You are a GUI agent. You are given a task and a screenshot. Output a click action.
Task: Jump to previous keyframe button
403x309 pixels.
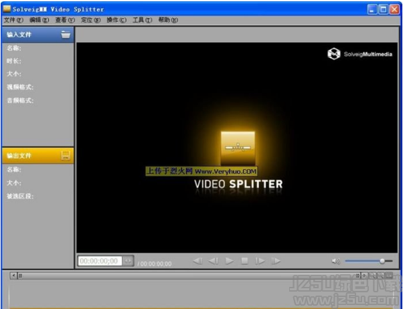point(197,262)
